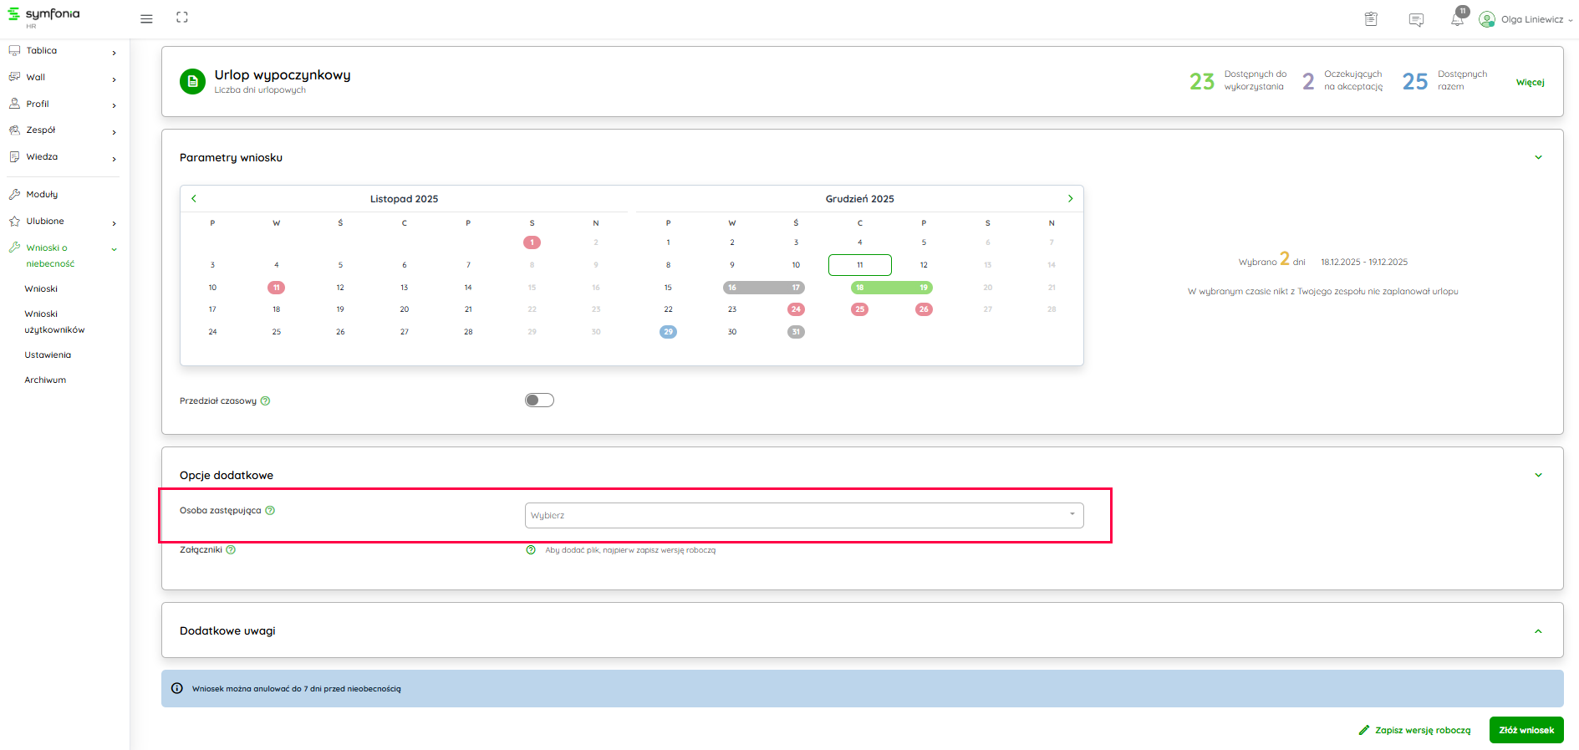Image resolution: width=1579 pixels, height=750 pixels.
Task: Go to next month in calendar
Action: 1070,199
